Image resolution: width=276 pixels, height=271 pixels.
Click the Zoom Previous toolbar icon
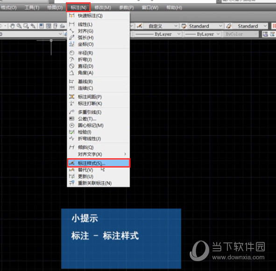pyautogui.click(x=33, y=26)
